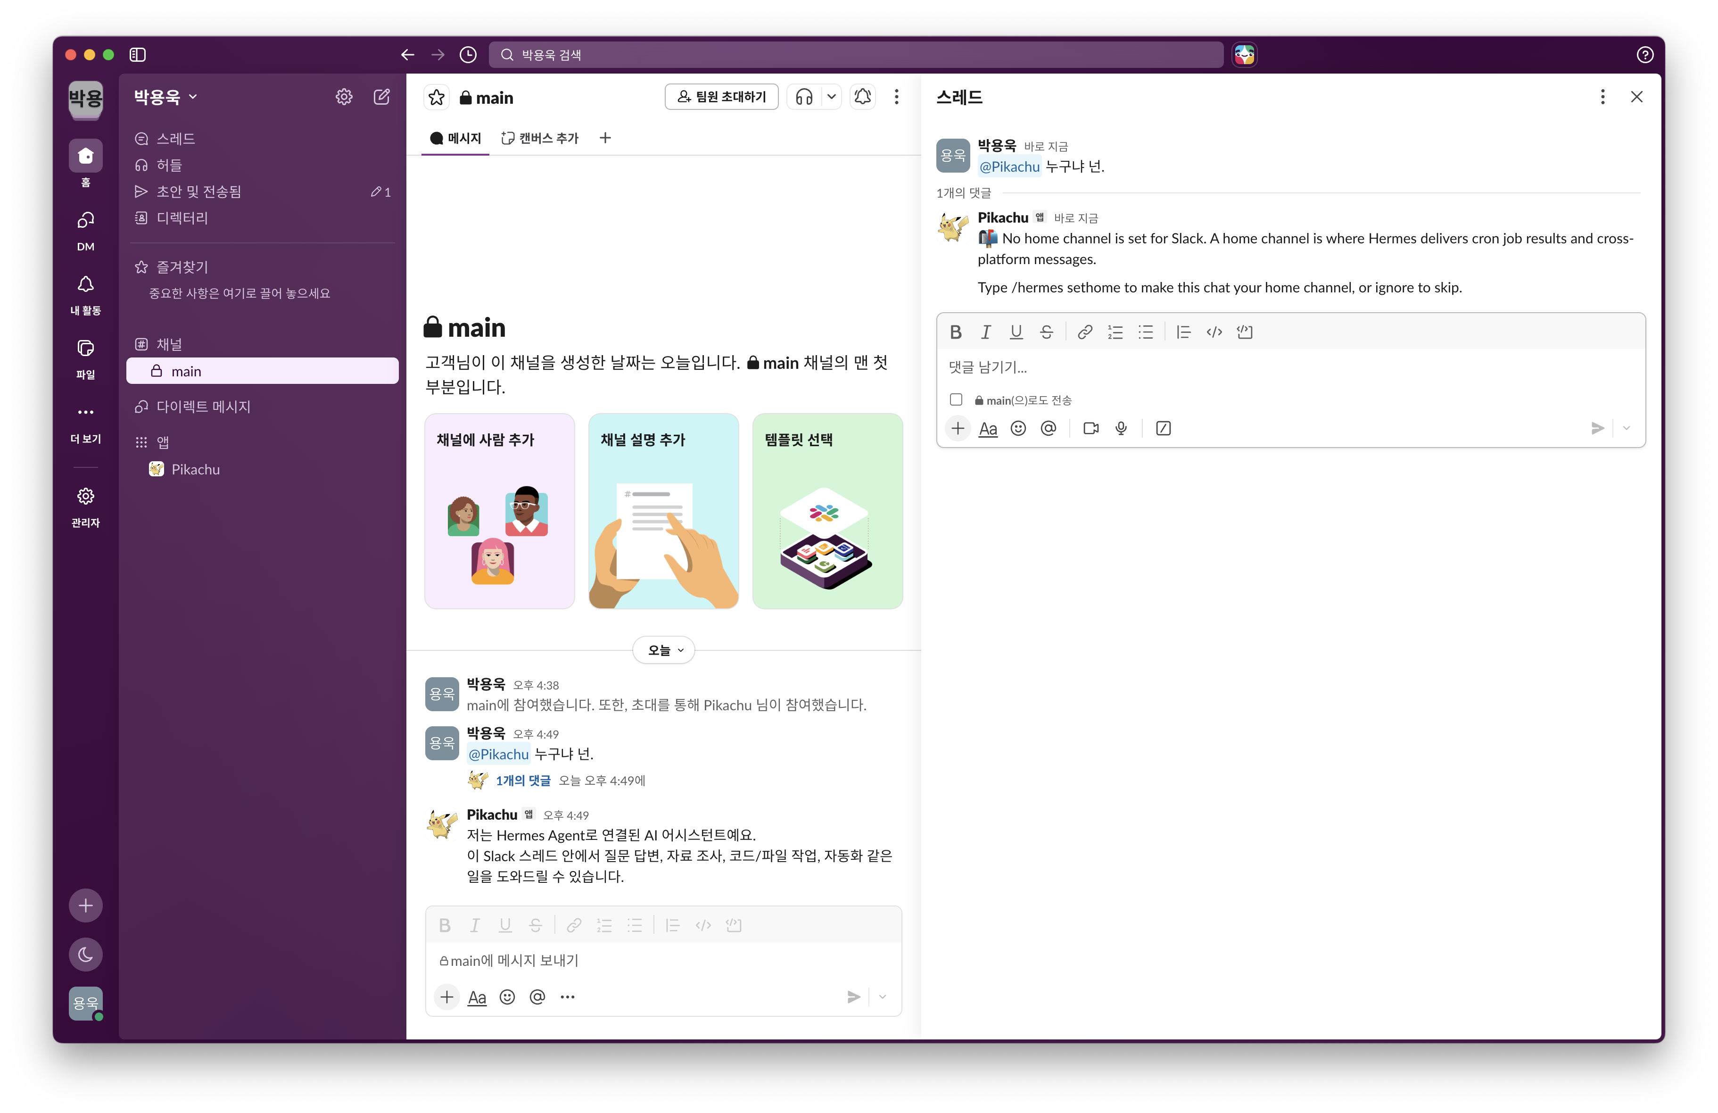The width and height of the screenshot is (1718, 1113).
Task: Go back with the left arrow
Action: 408,55
